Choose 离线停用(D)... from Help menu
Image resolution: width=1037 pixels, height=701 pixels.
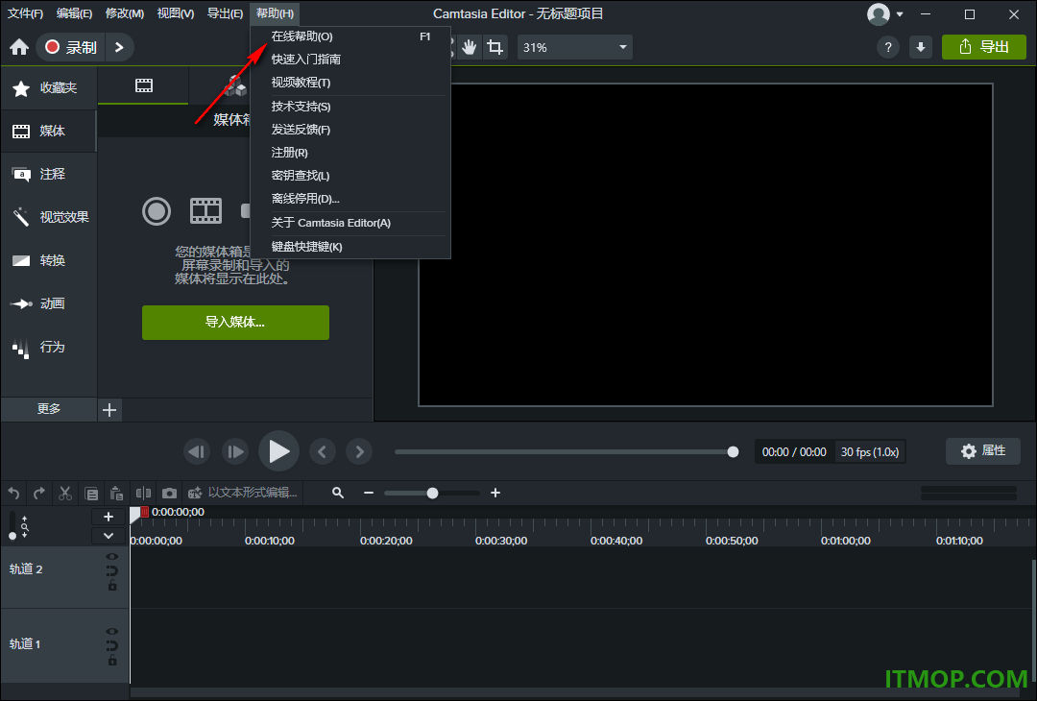[x=350, y=199]
